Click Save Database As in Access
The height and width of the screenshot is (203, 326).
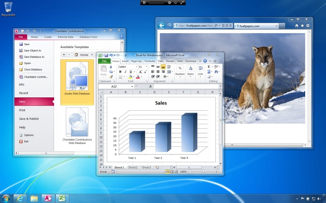pyautogui.click(x=32, y=57)
